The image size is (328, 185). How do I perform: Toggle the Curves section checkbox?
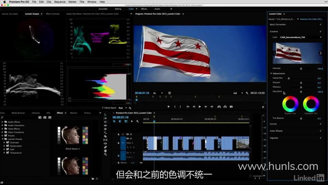pyautogui.click(x=320, y=124)
